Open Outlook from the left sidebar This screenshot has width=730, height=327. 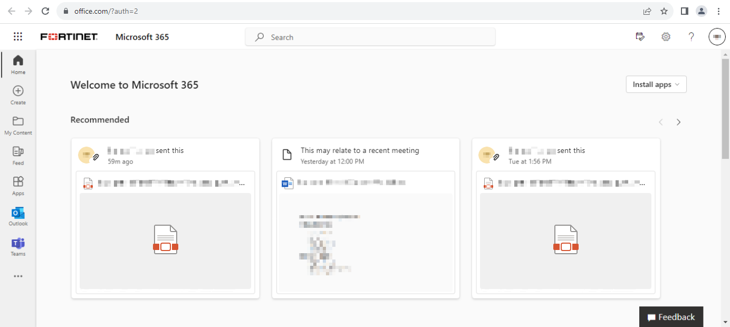click(x=18, y=216)
